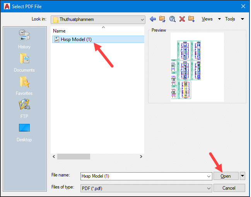251x197 pixels.
Task: Create a new folder
Action: (191, 19)
